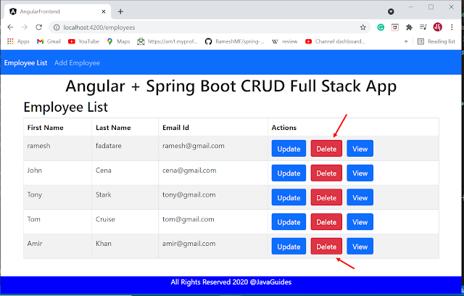The image size is (464, 296).
Task: Bookmark this page with the star icon
Action: click(x=362, y=28)
